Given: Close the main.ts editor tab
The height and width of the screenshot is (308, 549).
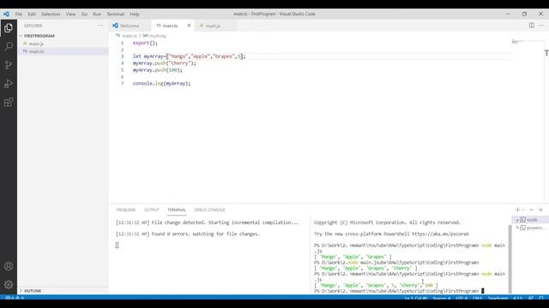Looking at the screenshot, I should [x=189, y=26].
